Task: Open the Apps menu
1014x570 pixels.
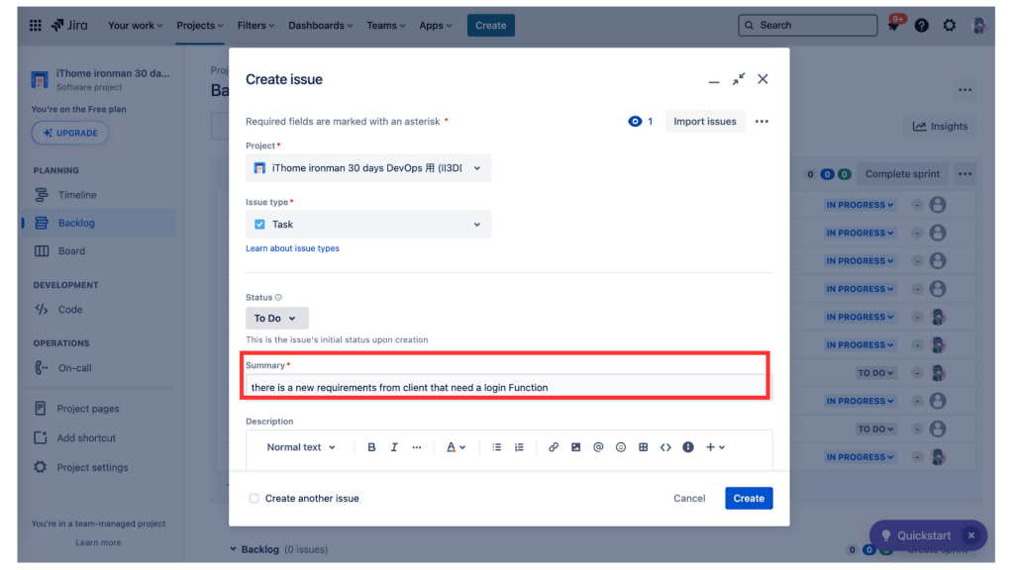Action: [436, 25]
